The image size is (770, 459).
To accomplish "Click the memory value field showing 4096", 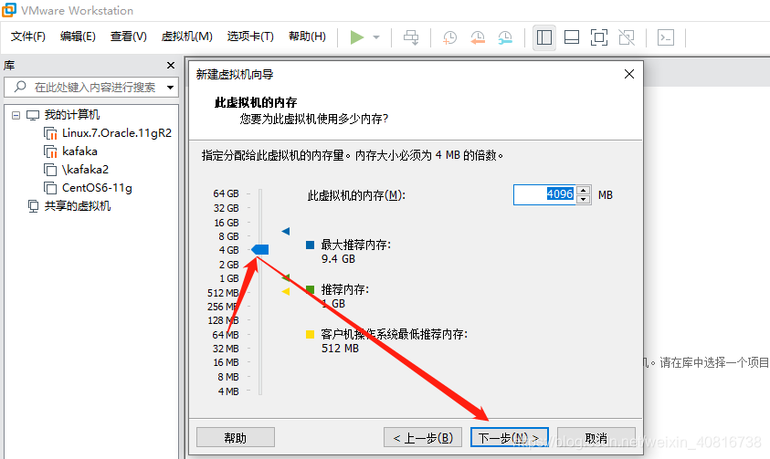I will coord(544,194).
